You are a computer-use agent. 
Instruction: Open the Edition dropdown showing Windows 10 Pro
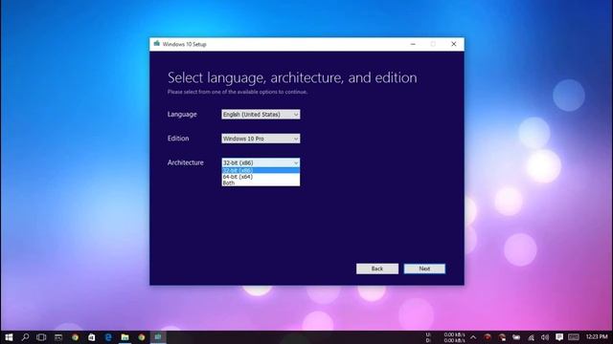(261, 139)
